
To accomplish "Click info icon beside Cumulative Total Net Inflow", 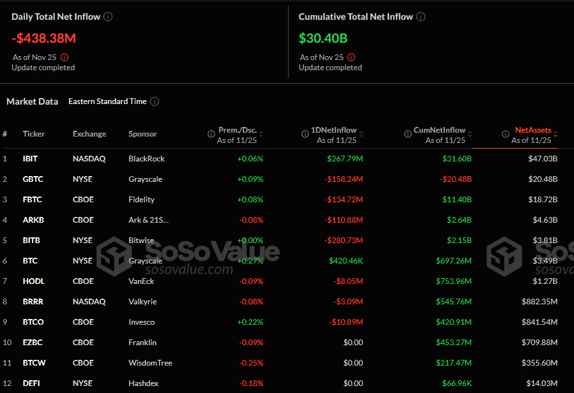I will (x=421, y=17).
